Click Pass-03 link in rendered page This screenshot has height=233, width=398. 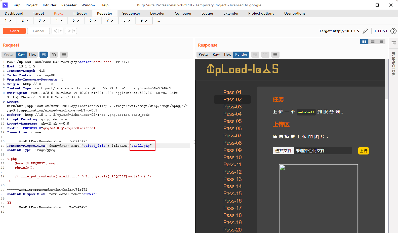(x=232, y=107)
